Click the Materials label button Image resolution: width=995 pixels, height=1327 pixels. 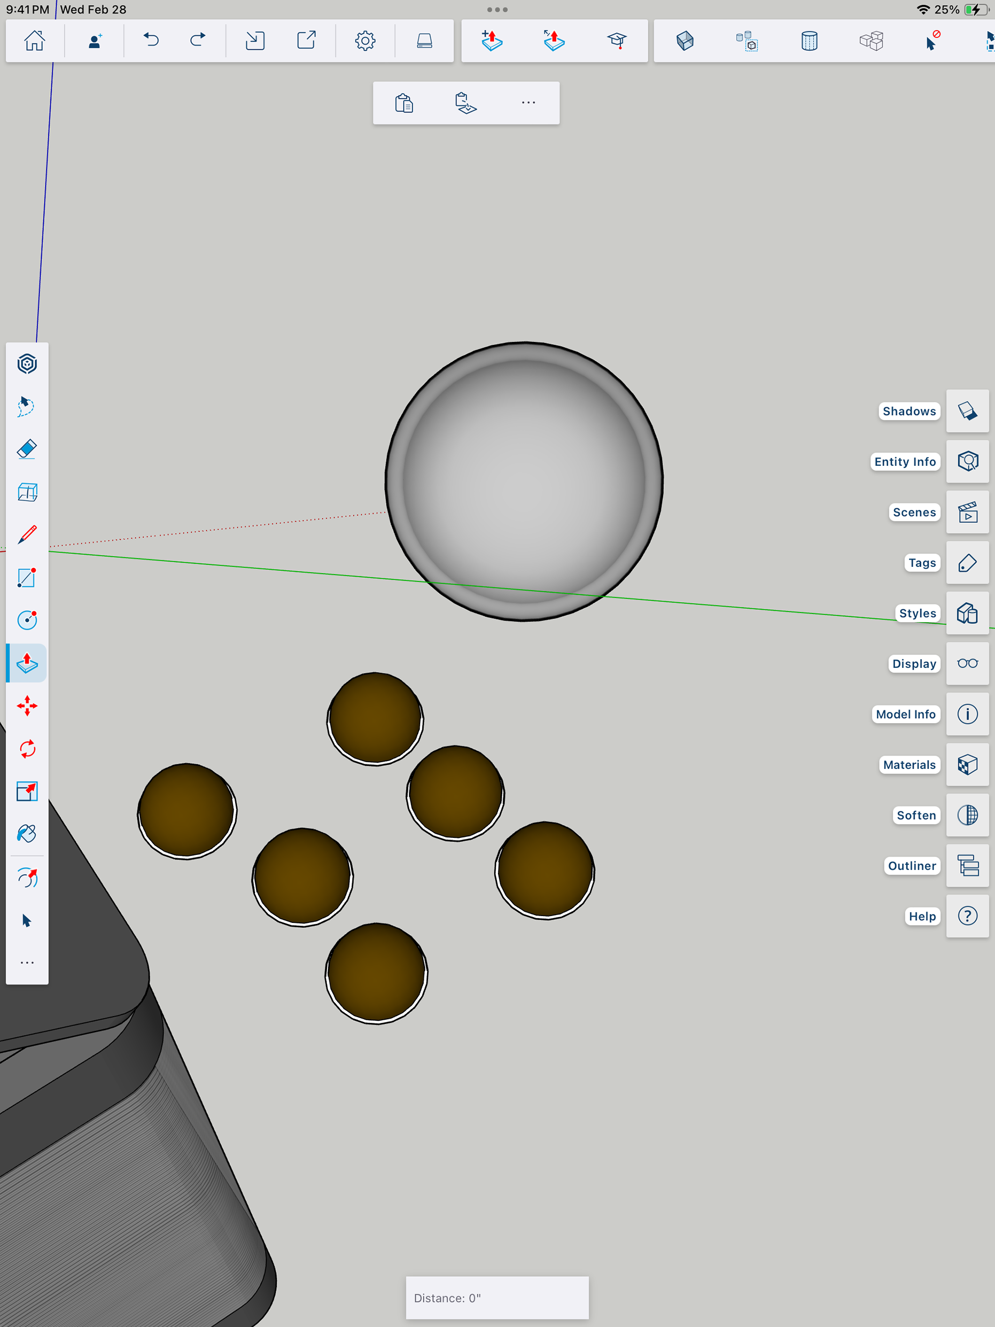point(908,765)
